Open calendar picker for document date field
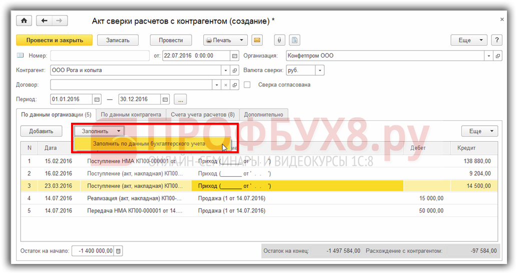 [234, 56]
